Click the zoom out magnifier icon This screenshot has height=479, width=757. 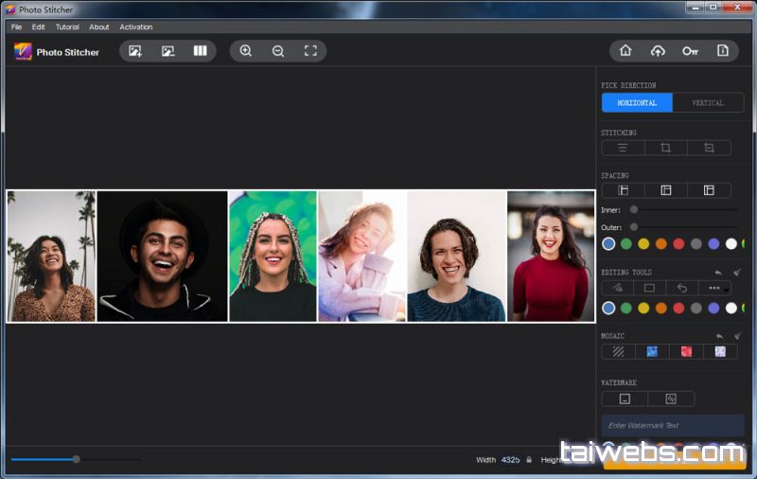(278, 51)
